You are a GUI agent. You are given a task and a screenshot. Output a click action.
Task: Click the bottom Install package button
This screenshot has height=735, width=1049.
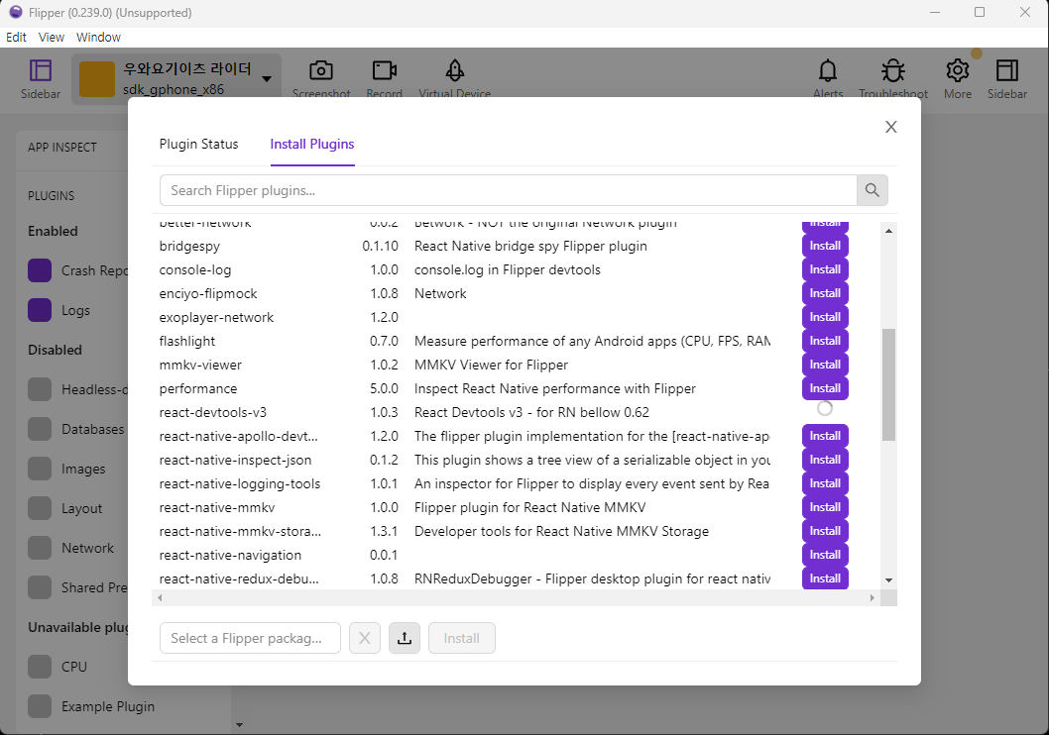pos(462,638)
